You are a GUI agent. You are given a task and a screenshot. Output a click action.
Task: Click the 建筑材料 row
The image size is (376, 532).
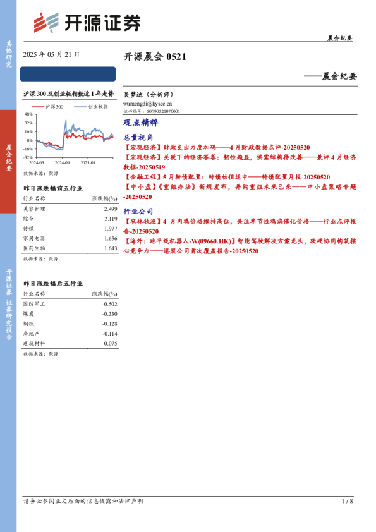coord(70,344)
